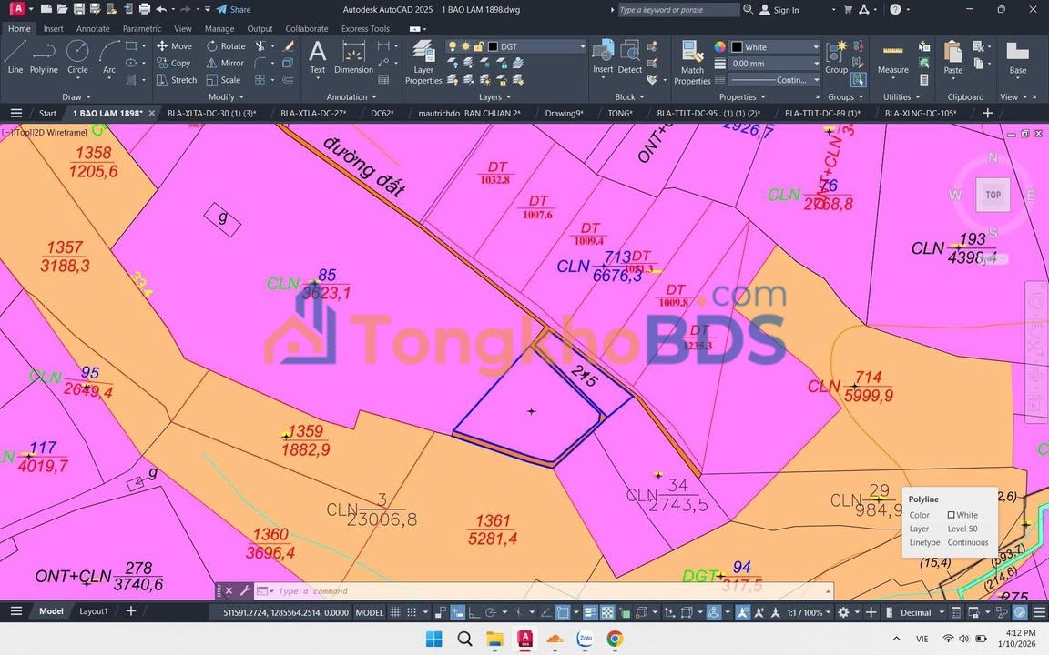The height and width of the screenshot is (655, 1049).
Task: Switch to the BLA-XLTA-DC-27 drawing tab
Action: (x=313, y=114)
